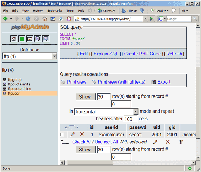The width and height of the screenshot is (201, 172).
Task: Click Firefox home toolbar icon
Action: [45, 19]
